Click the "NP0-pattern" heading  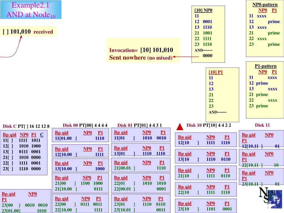265,4
